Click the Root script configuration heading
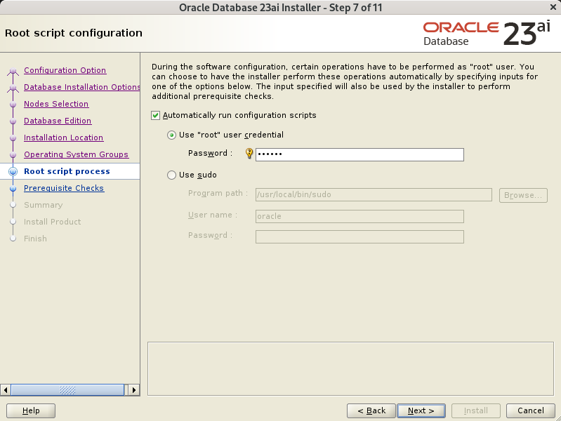This screenshot has height=421, width=561. pos(73,33)
